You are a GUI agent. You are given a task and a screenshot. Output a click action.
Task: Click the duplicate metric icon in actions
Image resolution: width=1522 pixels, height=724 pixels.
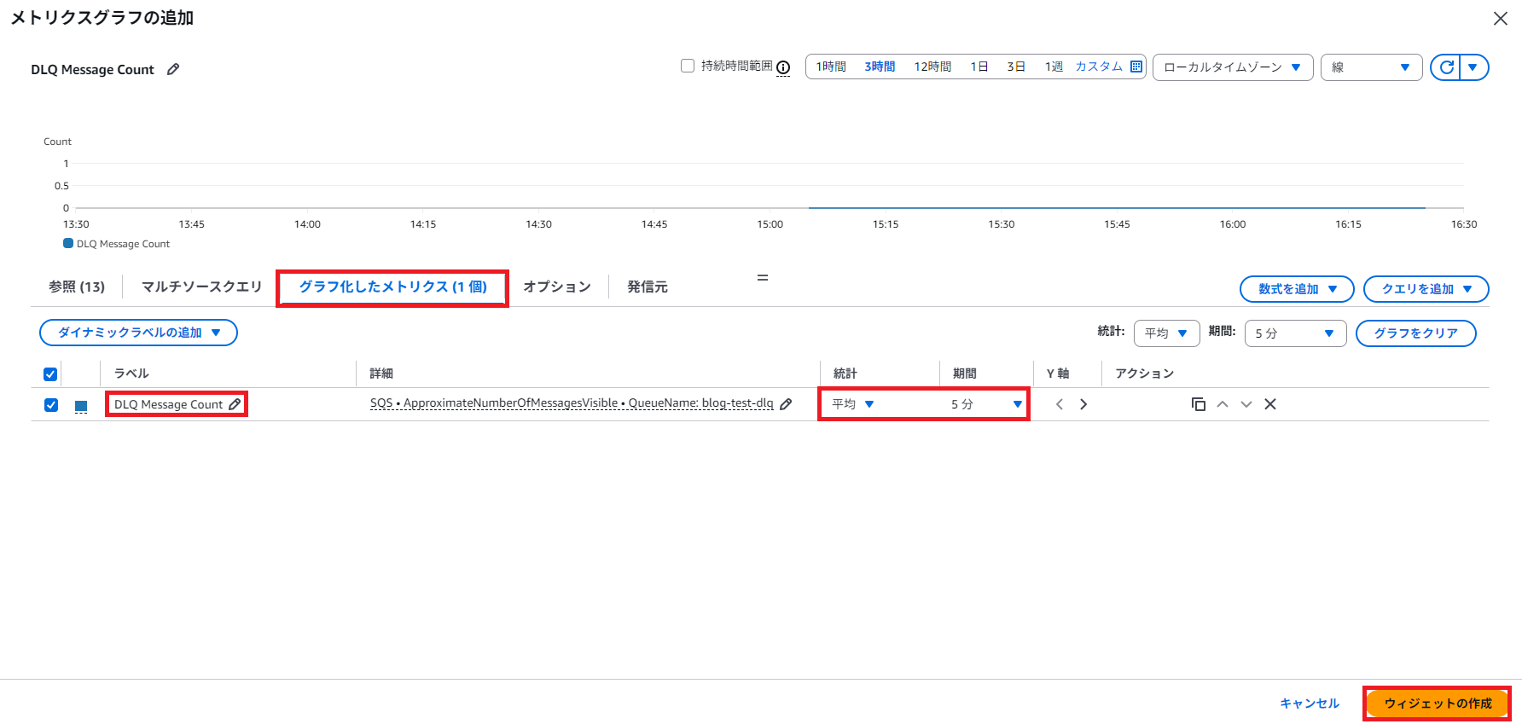point(1198,404)
